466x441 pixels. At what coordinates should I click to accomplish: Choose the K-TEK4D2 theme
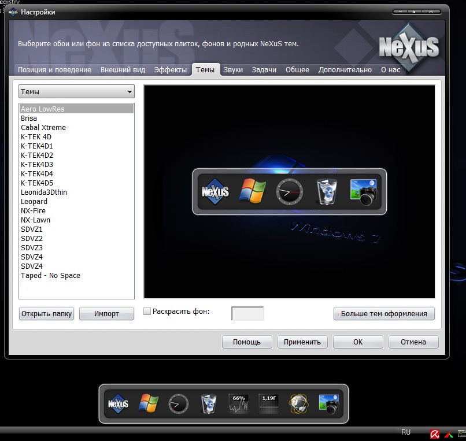76,155
